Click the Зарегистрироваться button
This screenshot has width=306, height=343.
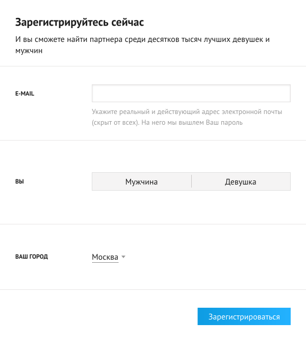(x=244, y=317)
